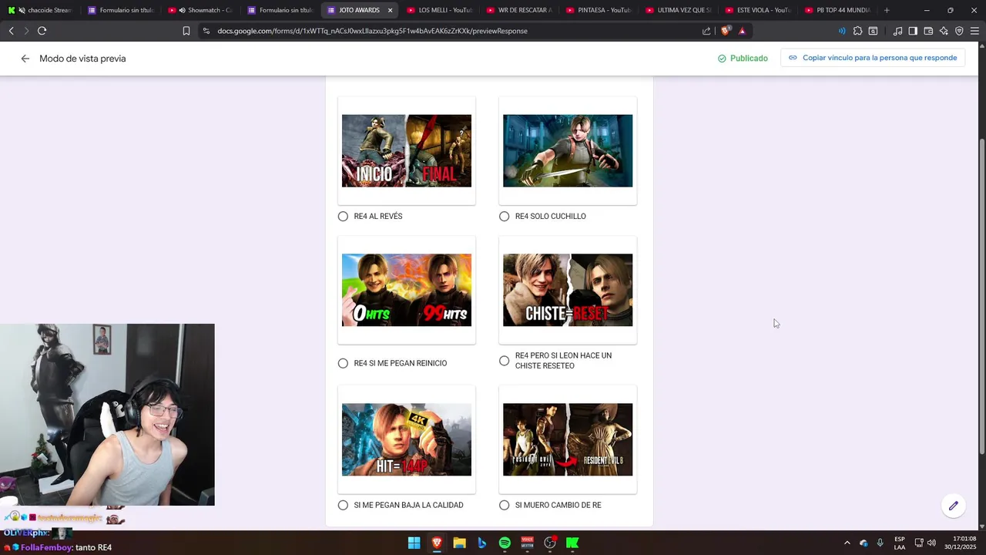Select SI ME PEGAN BAJA LA CALIDAD option
Screen dimensions: 986x555
(x=343, y=505)
